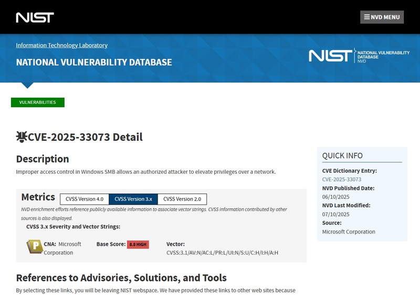Viewport: 420px width, 295px height.
Task: Click the NVD published date 06/10/2025
Action: [335, 197]
